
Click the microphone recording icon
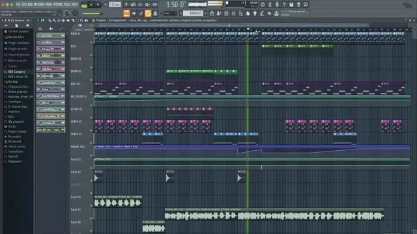tap(277, 5)
